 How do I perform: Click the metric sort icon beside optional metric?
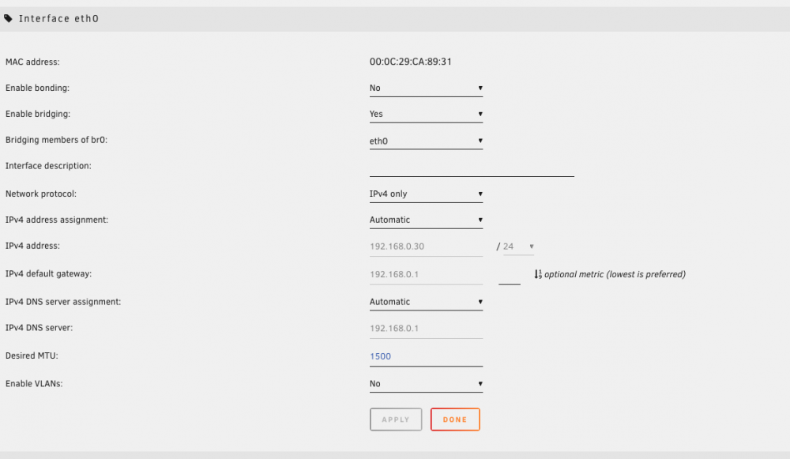(538, 275)
